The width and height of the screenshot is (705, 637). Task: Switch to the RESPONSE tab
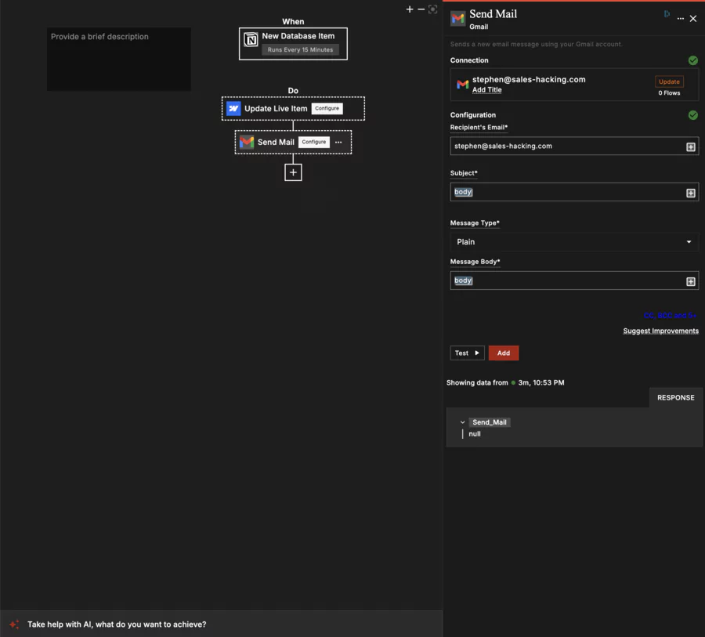point(676,398)
